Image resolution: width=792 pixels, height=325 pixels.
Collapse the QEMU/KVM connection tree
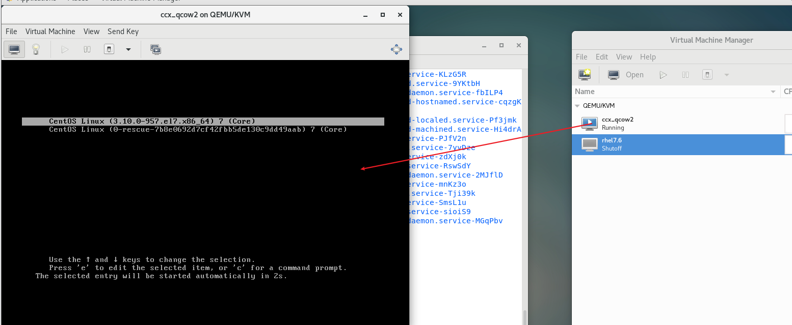click(x=576, y=105)
